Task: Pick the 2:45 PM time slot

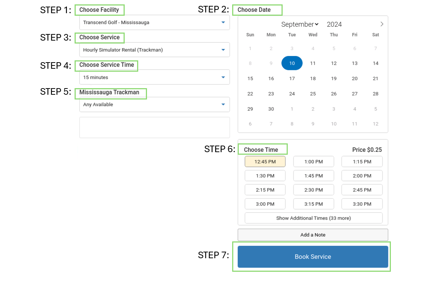Action: [x=362, y=190]
